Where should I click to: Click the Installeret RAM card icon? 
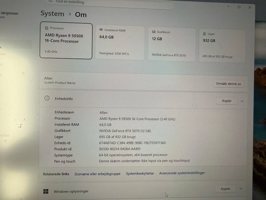[101, 30]
